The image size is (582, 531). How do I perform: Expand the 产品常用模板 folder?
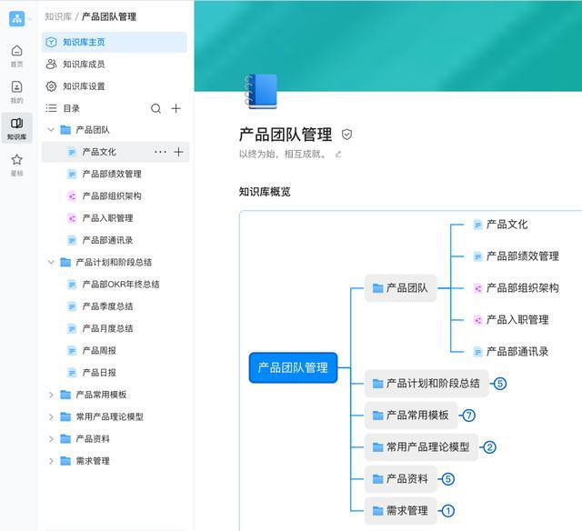pos(51,395)
